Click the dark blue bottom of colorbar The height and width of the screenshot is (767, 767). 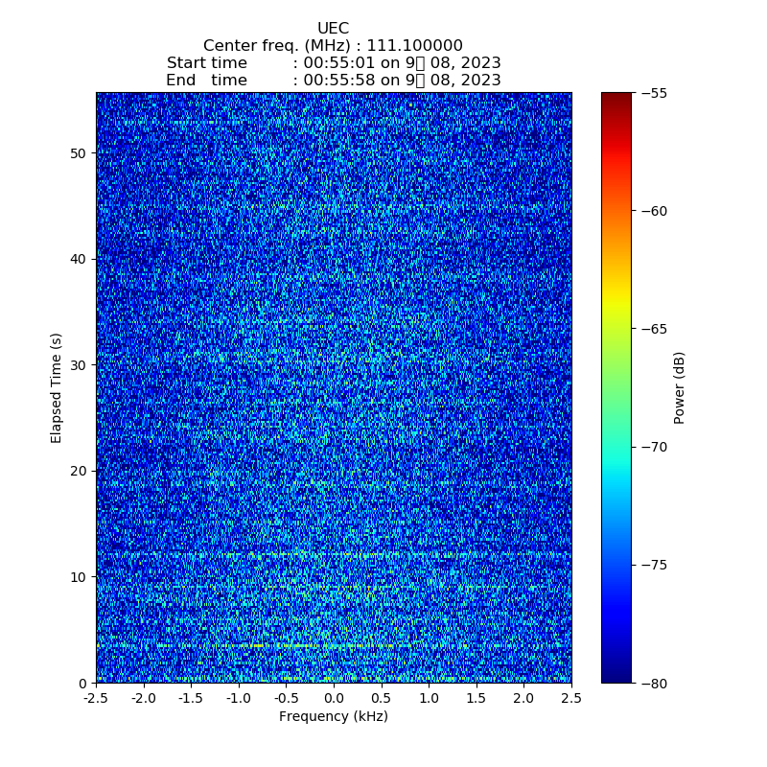pyautogui.click(x=616, y=677)
